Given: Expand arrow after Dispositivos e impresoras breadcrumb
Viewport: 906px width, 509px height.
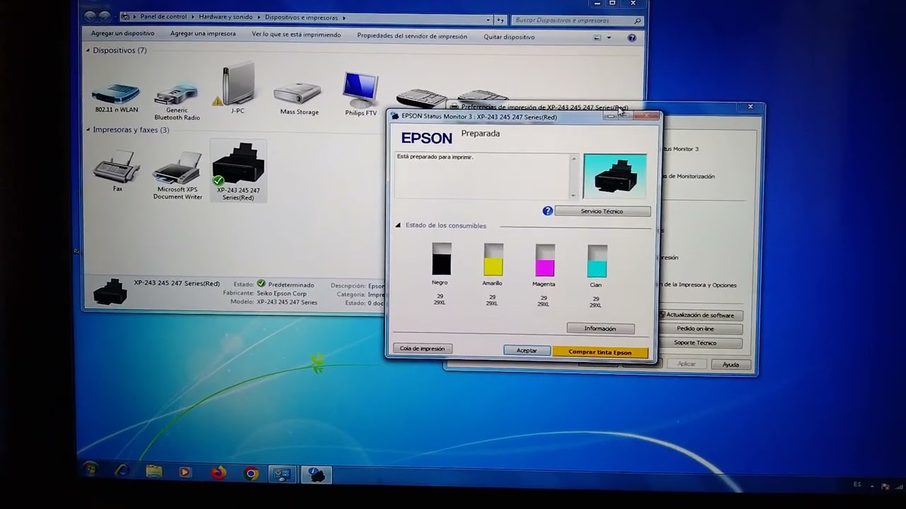Looking at the screenshot, I should click(344, 18).
